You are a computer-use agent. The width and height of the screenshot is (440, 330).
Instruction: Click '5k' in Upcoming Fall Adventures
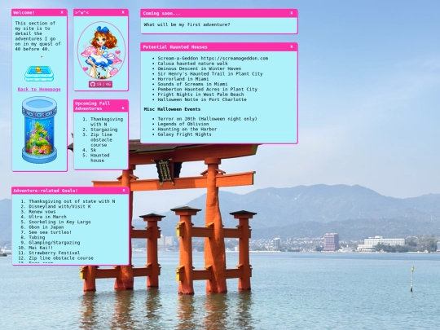[x=93, y=150]
